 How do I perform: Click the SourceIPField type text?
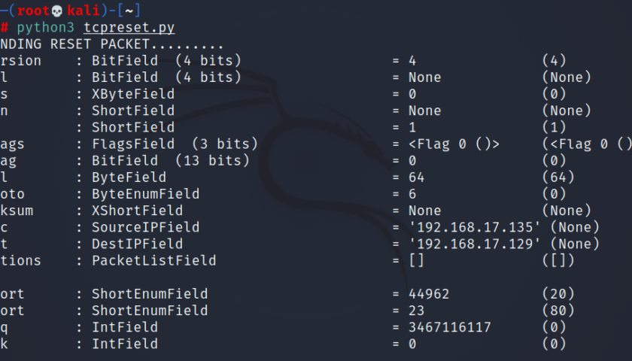(x=145, y=227)
